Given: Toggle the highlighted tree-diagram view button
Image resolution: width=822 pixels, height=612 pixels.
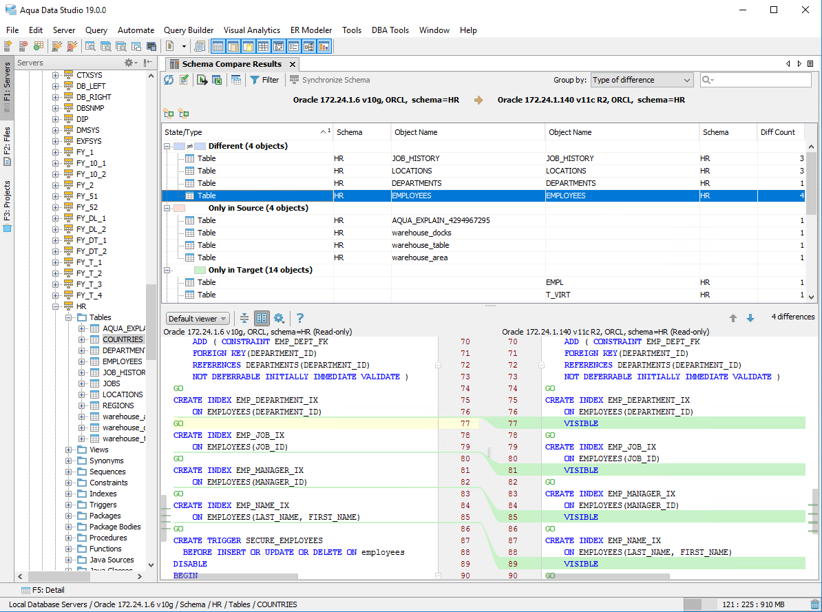Looking at the screenshot, I should coord(309,47).
